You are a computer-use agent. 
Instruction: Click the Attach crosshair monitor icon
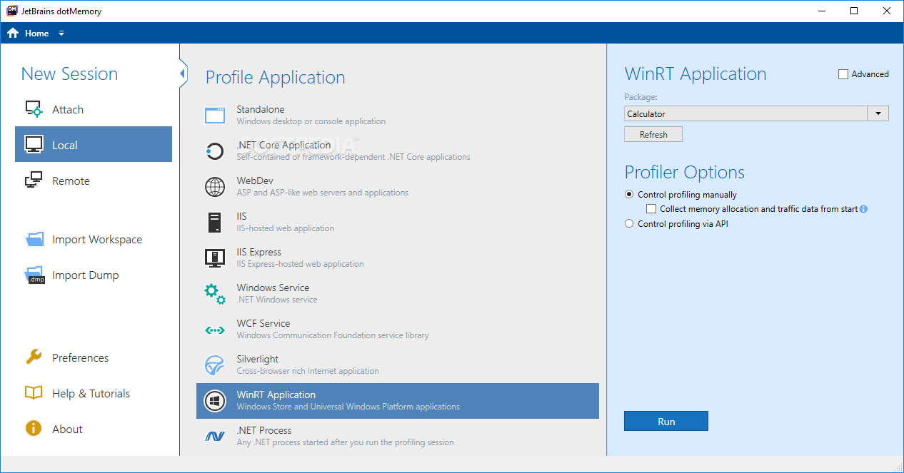point(34,109)
